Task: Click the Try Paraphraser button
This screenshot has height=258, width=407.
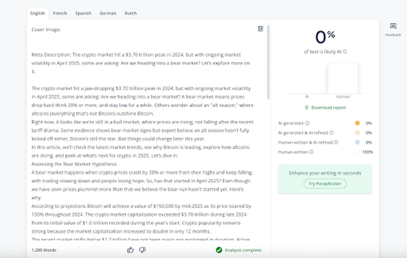Action: (325, 184)
